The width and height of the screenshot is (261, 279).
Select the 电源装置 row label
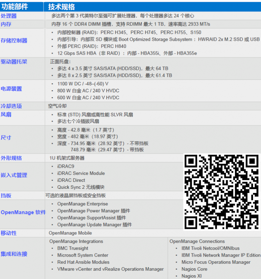11,89
